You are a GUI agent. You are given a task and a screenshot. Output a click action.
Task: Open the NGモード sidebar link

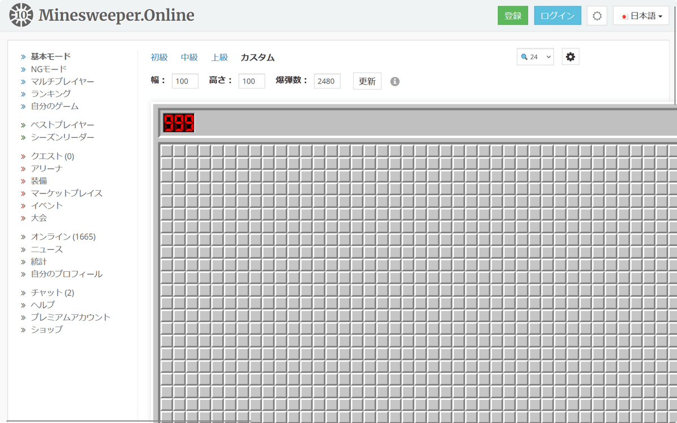point(49,69)
